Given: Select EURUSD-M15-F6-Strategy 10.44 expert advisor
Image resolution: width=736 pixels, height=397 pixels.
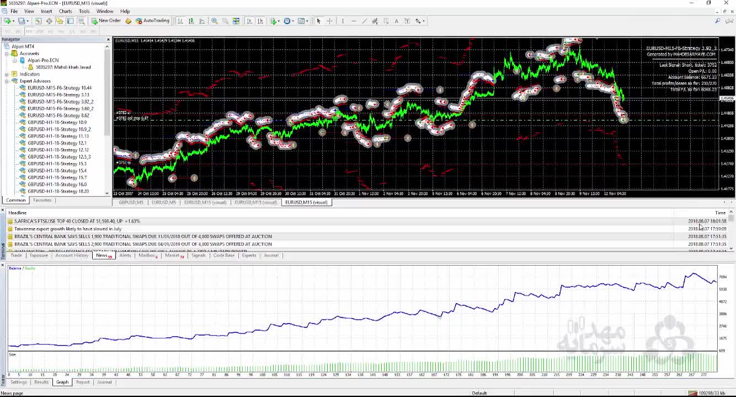Looking at the screenshot, I should coord(60,88).
